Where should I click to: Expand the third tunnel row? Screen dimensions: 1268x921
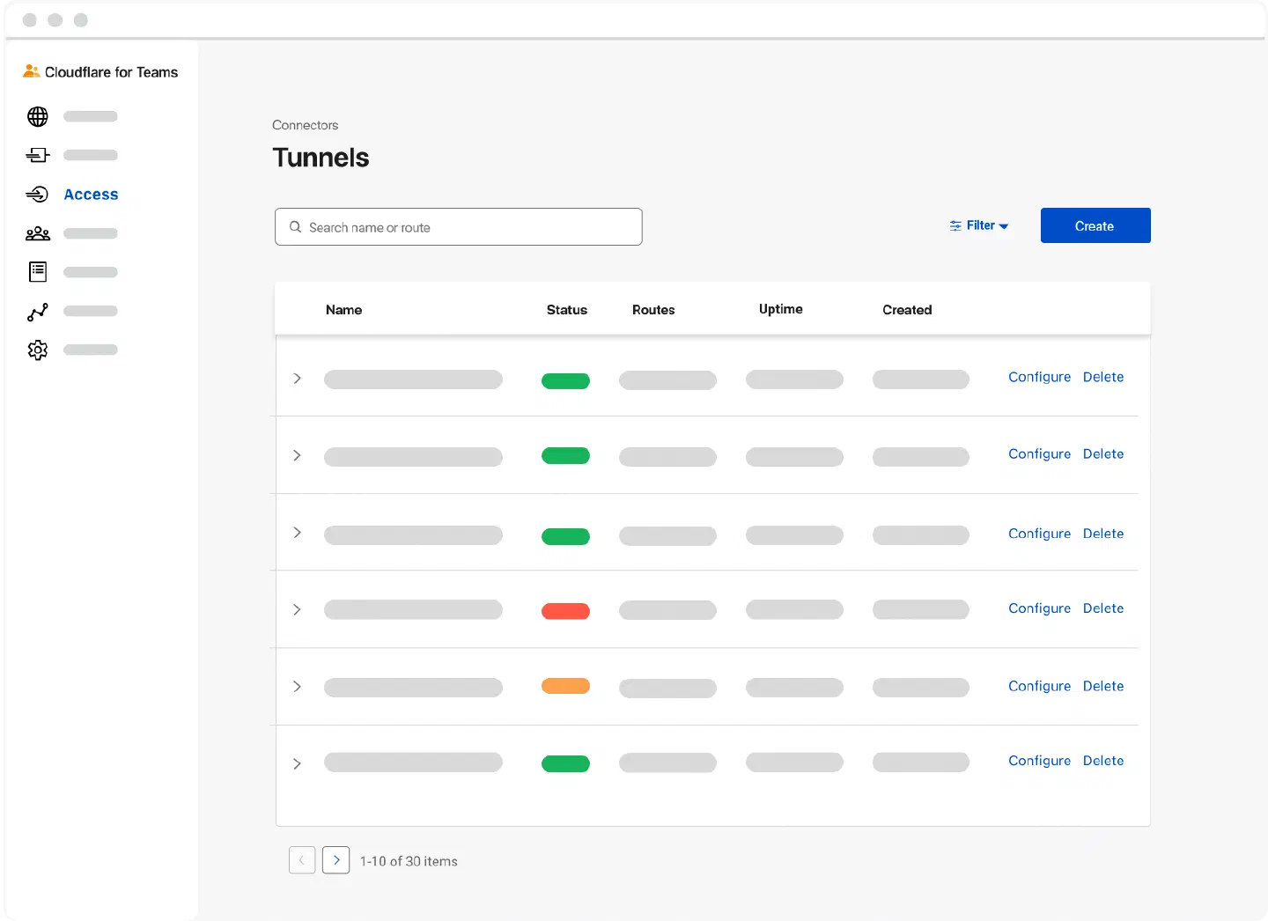click(298, 533)
